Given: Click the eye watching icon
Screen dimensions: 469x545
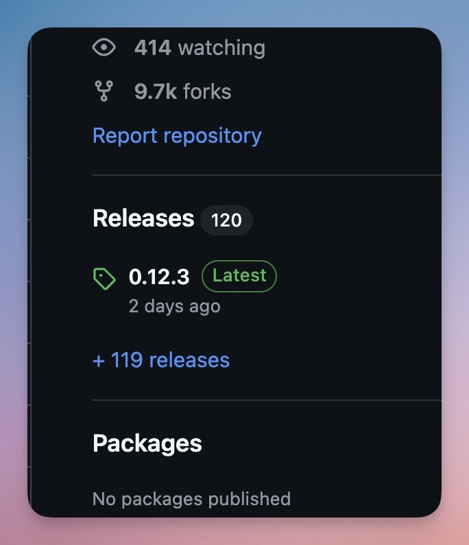Looking at the screenshot, I should (104, 47).
